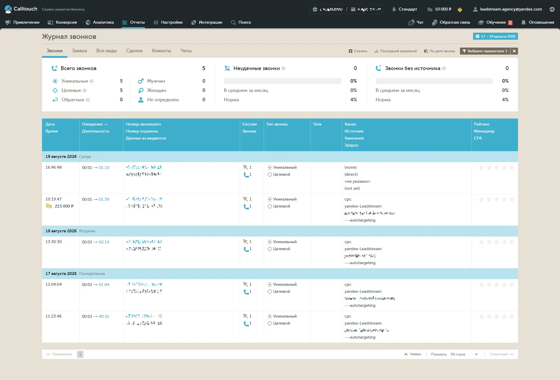
Task: Open the По дате звонка sorting dropdown
Action: click(439, 51)
